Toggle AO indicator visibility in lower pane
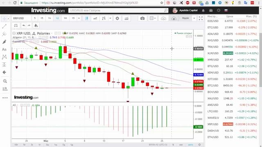Image resolution: width=262 pixels, height=147 pixels. (22, 105)
